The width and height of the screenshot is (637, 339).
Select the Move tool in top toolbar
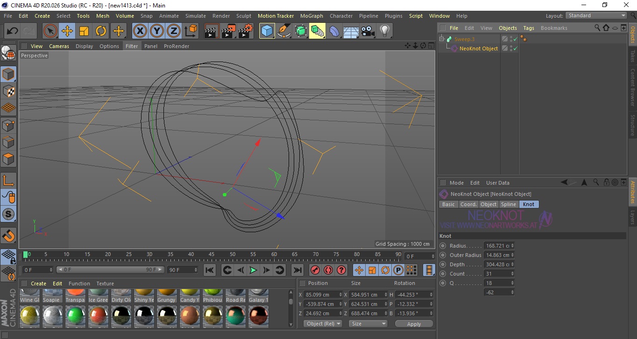point(67,31)
